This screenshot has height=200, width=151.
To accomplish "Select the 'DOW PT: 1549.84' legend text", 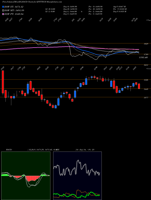I will [x=14, y=14].
